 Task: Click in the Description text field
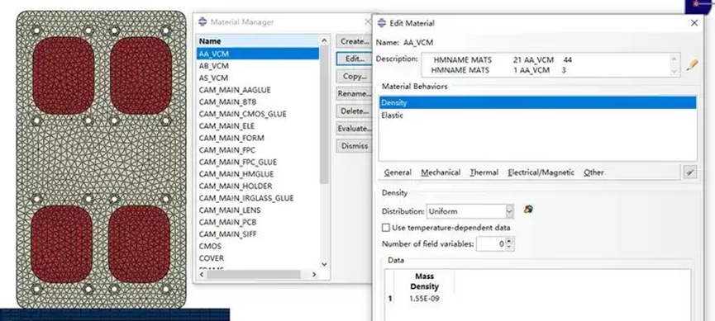pyautogui.click(x=546, y=65)
